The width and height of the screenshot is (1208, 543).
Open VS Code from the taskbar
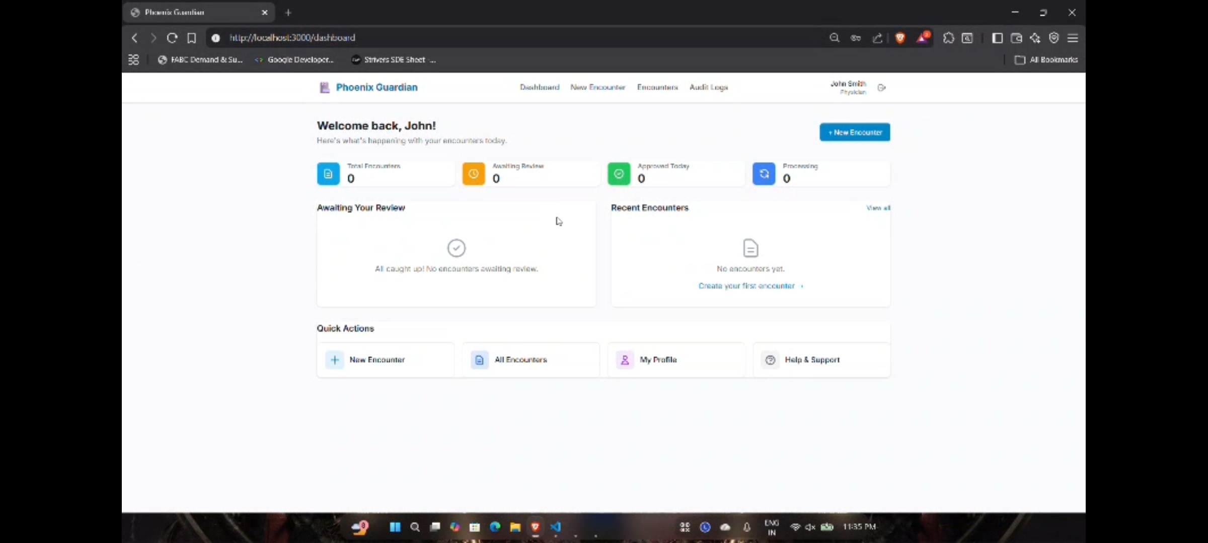click(556, 527)
